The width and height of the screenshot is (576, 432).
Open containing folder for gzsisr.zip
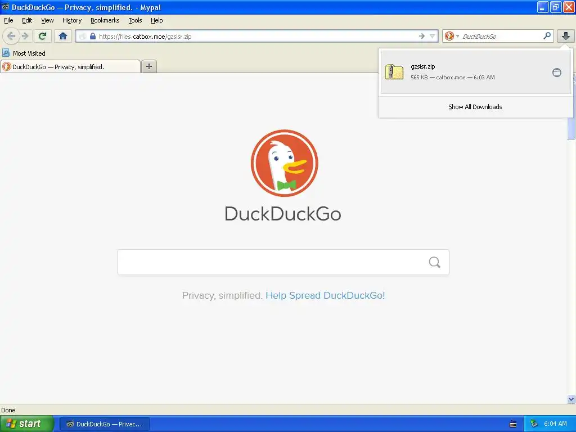click(556, 73)
